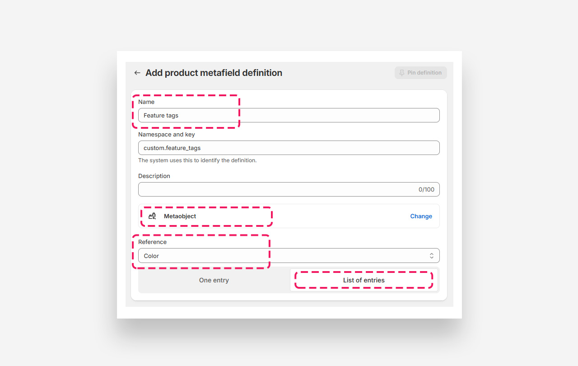Image resolution: width=578 pixels, height=366 pixels.
Task: Click the Description field label
Action: point(154,176)
